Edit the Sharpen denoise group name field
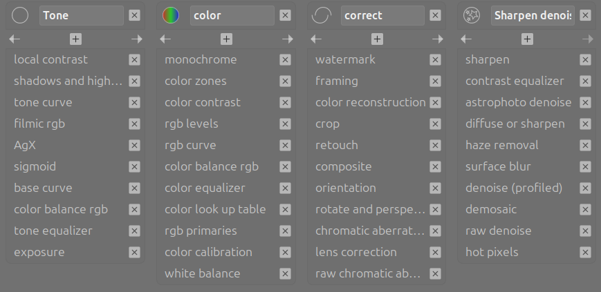This screenshot has width=601, height=292. (x=533, y=15)
